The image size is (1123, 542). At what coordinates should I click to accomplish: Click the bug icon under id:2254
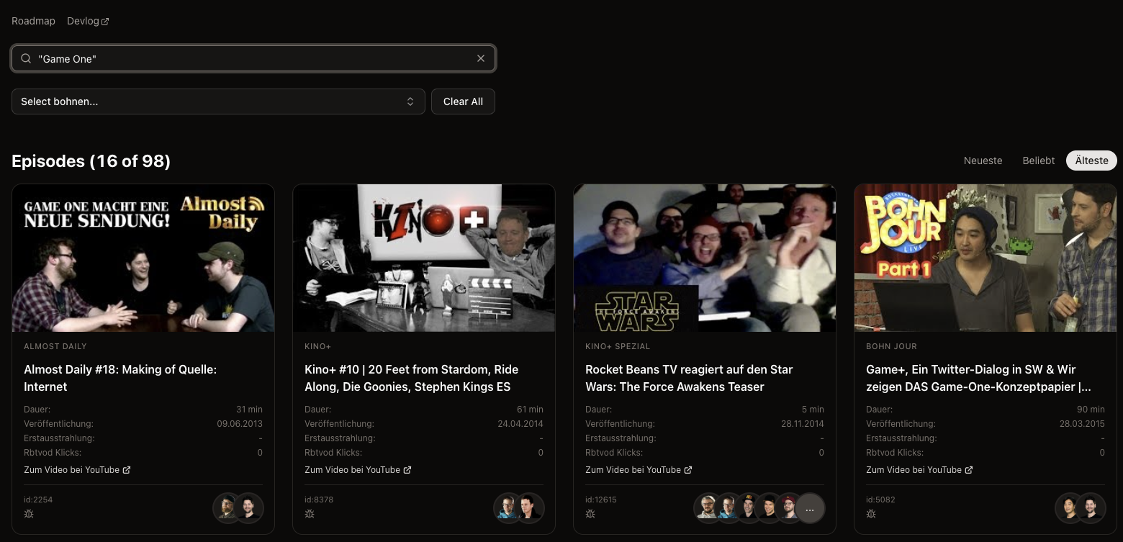(x=29, y=514)
